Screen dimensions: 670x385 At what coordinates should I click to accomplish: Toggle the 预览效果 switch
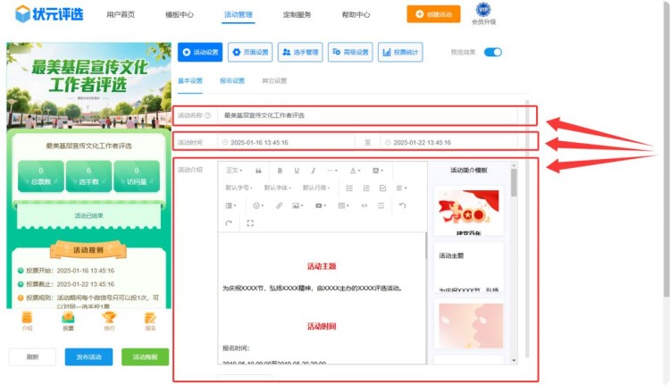(492, 53)
